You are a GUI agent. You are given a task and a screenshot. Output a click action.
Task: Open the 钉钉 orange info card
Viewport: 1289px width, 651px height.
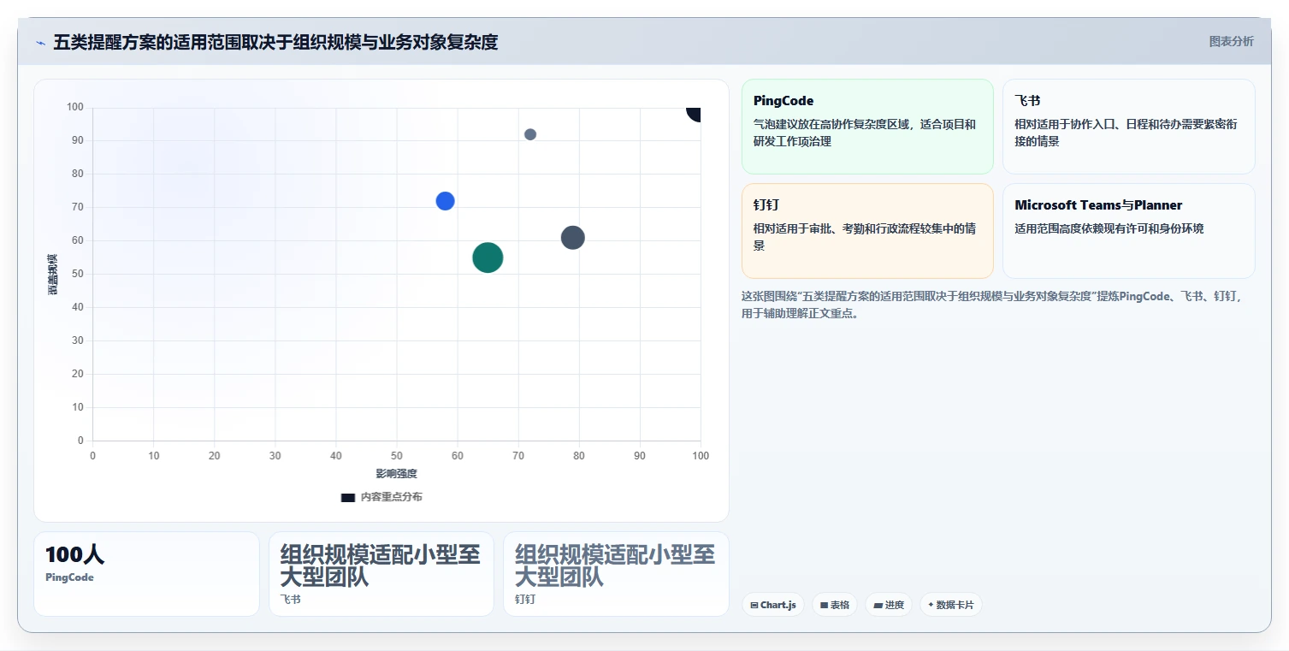(867, 231)
